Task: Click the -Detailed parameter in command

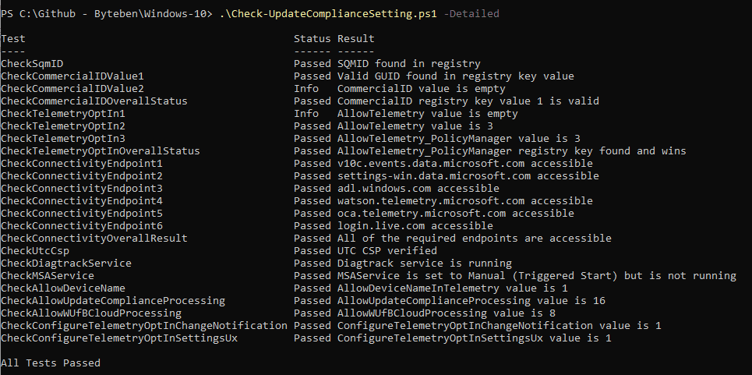Action: (471, 13)
